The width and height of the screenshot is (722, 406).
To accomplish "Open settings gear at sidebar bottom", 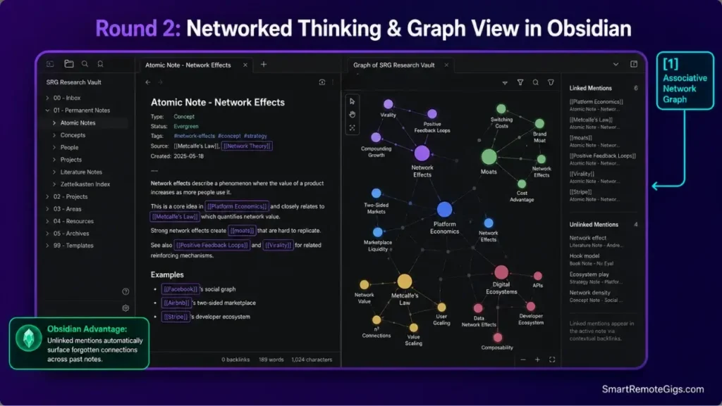I will coord(126,308).
